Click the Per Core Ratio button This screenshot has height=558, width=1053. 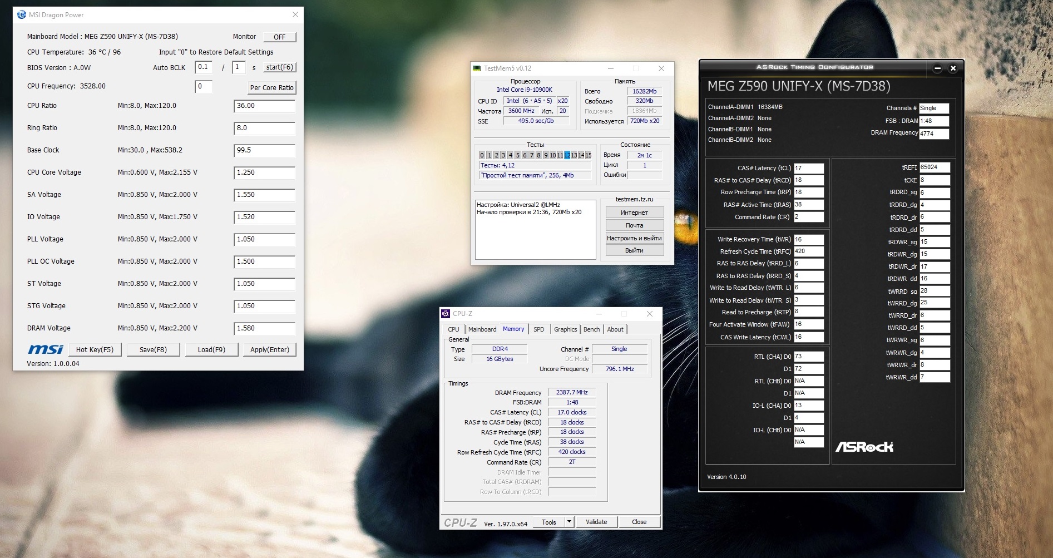271,88
